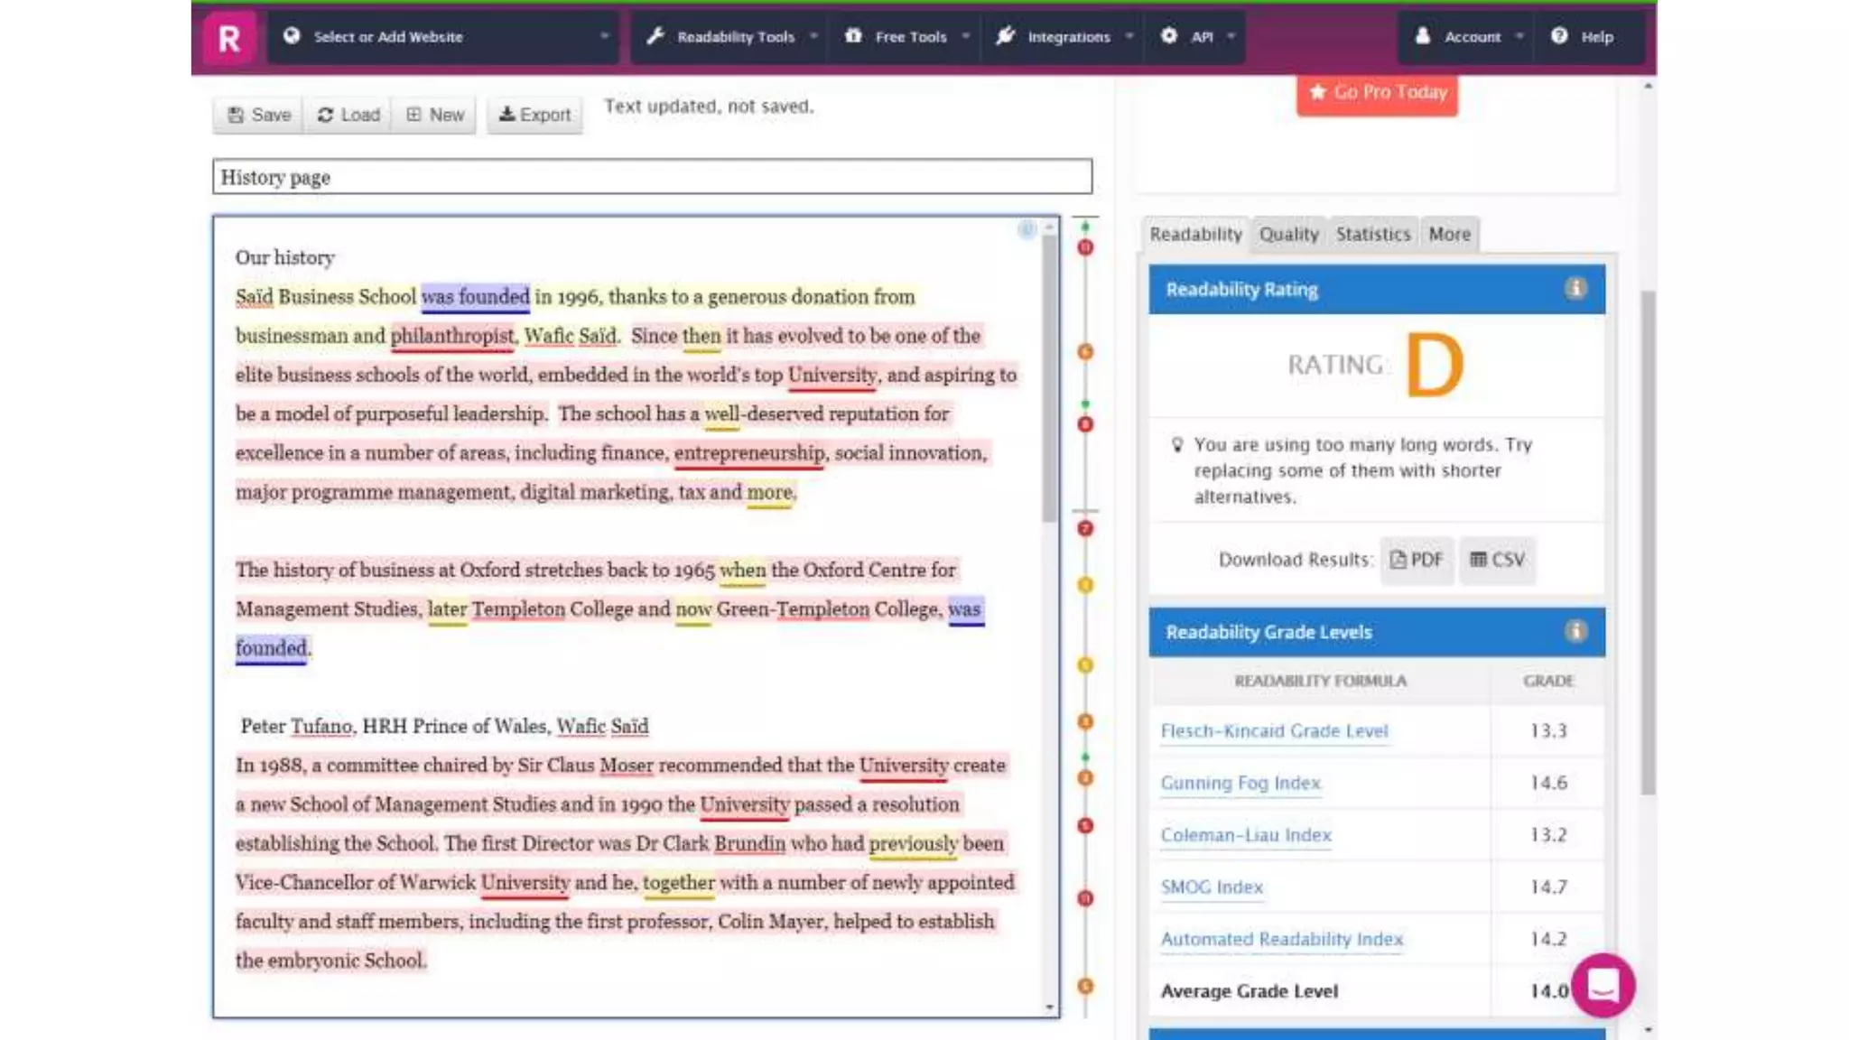Expand the Readability Tools menu
1849x1040 pixels.
pos(734,37)
